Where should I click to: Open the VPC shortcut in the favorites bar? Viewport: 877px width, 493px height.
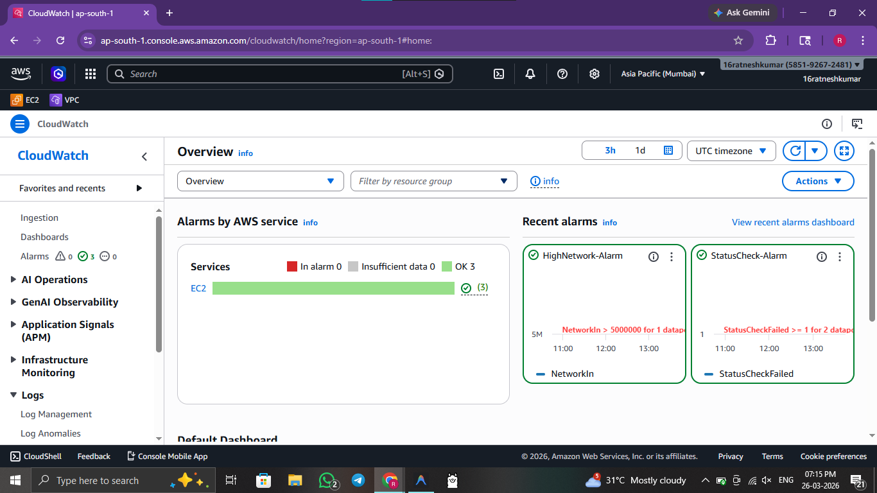click(64, 100)
